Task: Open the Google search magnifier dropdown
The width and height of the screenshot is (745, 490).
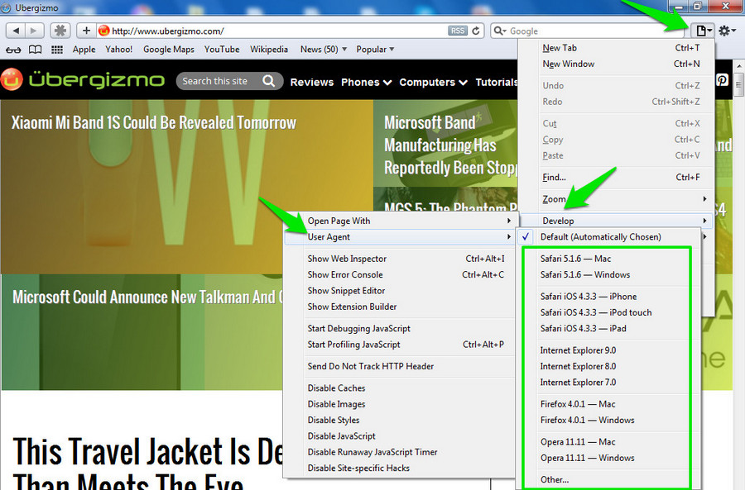Action: (x=500, y=31)
